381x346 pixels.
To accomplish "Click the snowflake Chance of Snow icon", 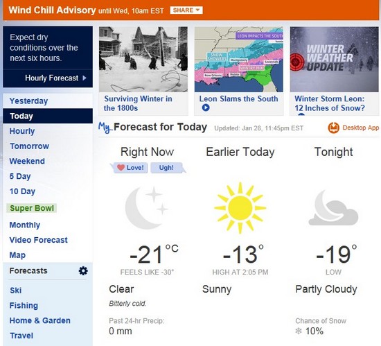I will point(299,331).
